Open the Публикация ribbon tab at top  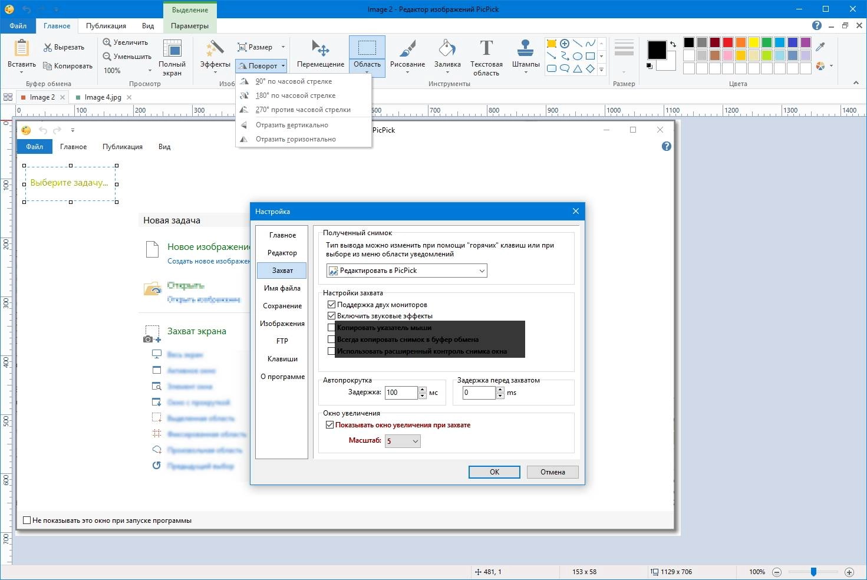(x=106, y=26)
